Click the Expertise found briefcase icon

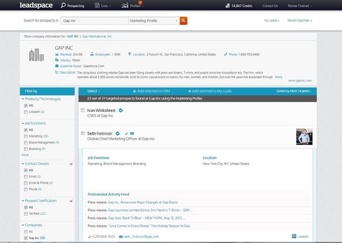point(57,66)
